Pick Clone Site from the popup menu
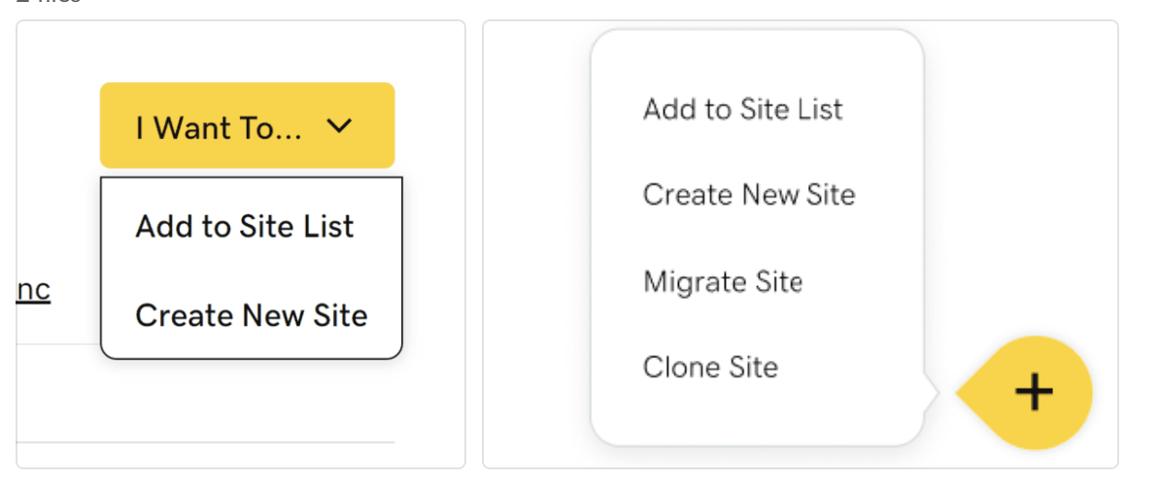 point(710,368)
